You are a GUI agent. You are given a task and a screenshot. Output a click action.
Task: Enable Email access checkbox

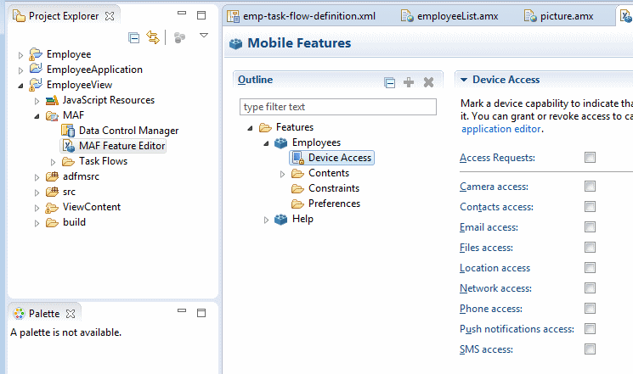[x=590, y=227]
